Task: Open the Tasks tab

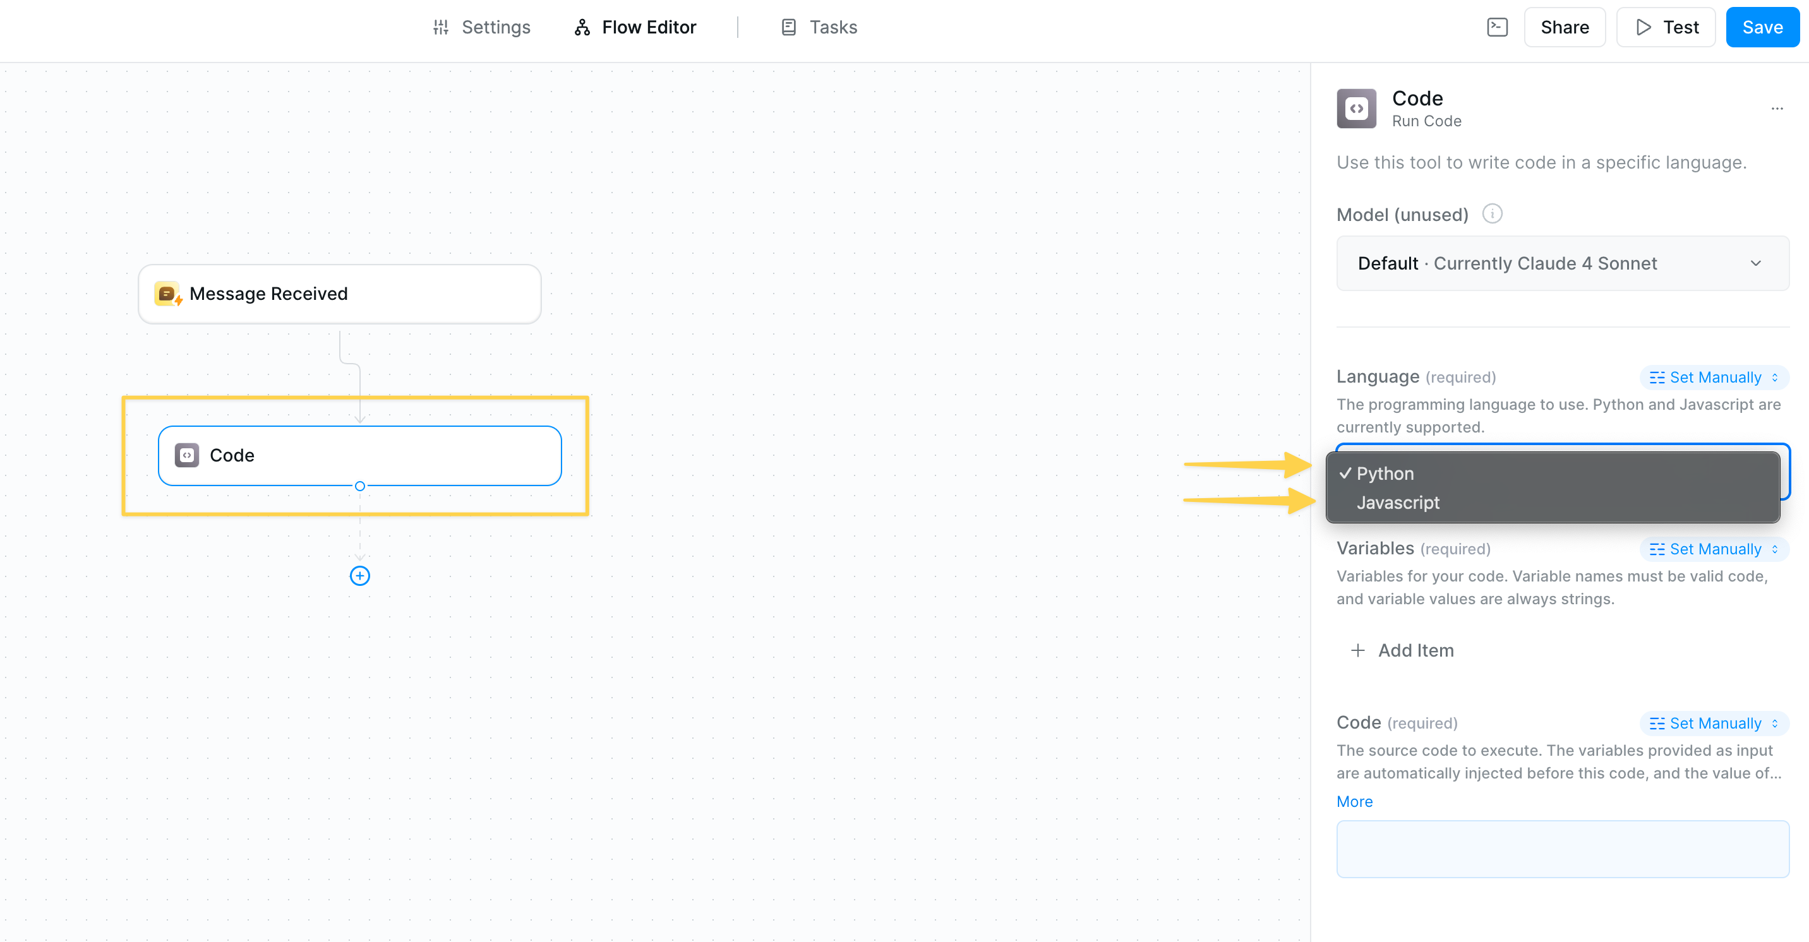Action: (x=819, y=27)
